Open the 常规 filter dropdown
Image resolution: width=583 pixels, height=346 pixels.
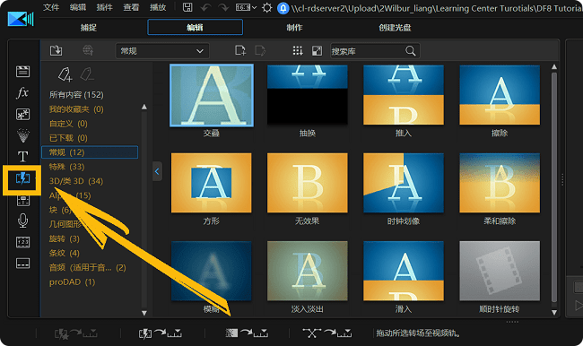[x=162, y=51]
